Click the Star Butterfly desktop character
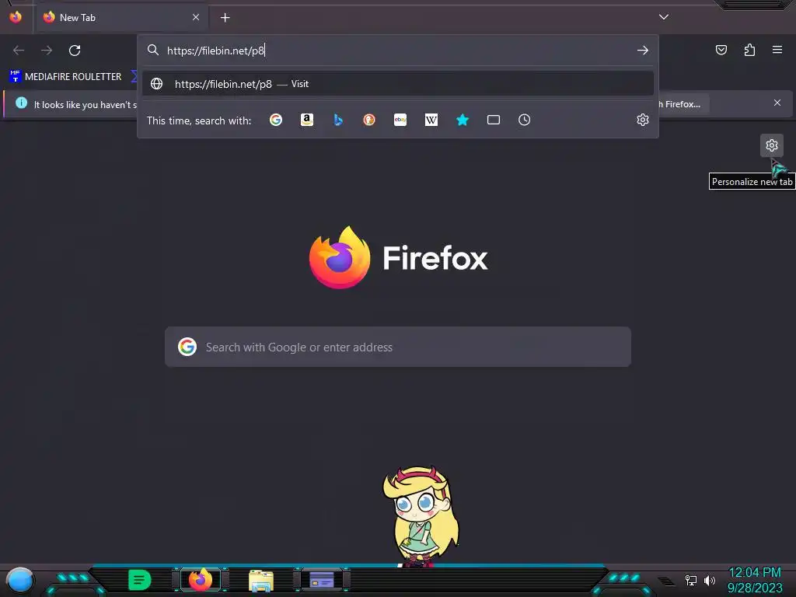 tap(421, 516)
